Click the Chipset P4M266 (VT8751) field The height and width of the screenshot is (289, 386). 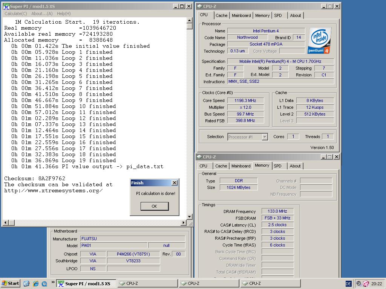[x=133, y=254]
